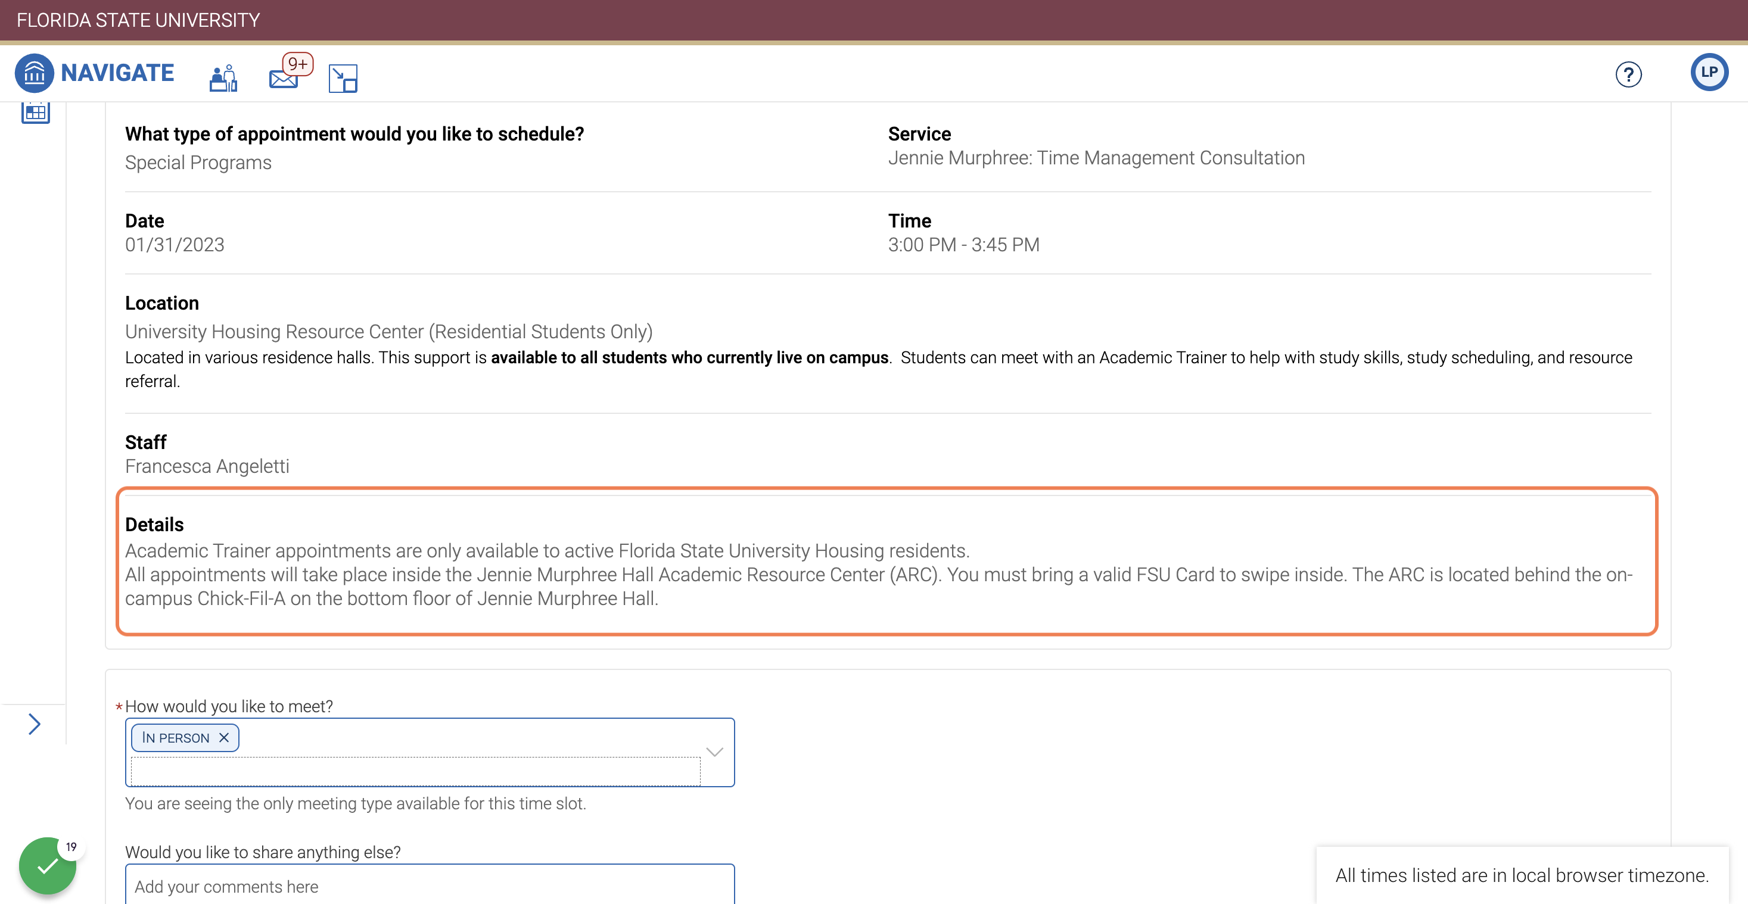Click the local browser timezone notice
Image resolution: width=1748 pixels, height=904 pixels.
click(1522, 875)
